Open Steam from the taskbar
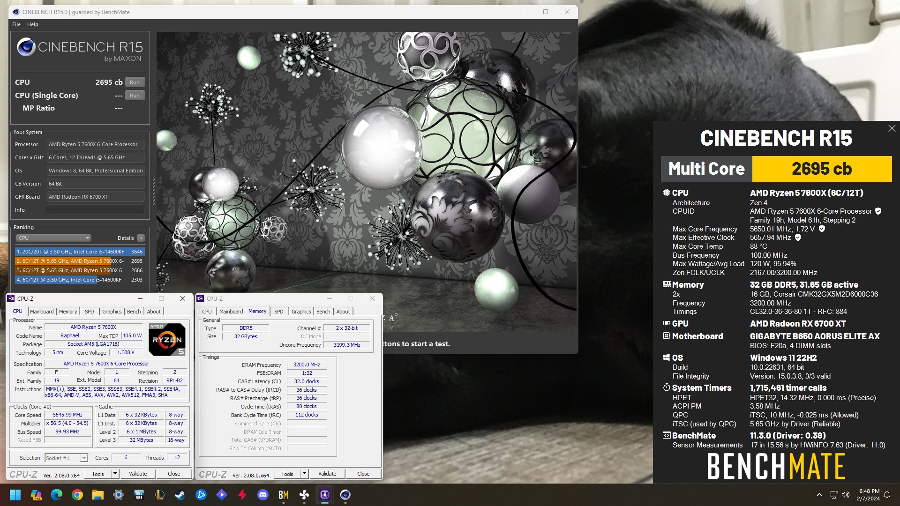Screen dimensions: 900x506 (180, 495)
